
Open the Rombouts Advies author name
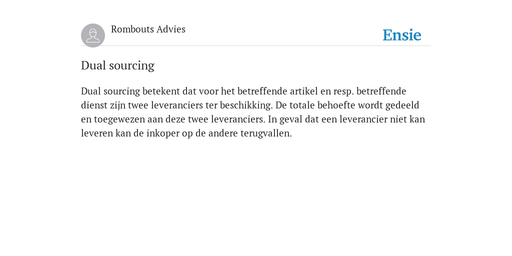[x=148, y=29]
